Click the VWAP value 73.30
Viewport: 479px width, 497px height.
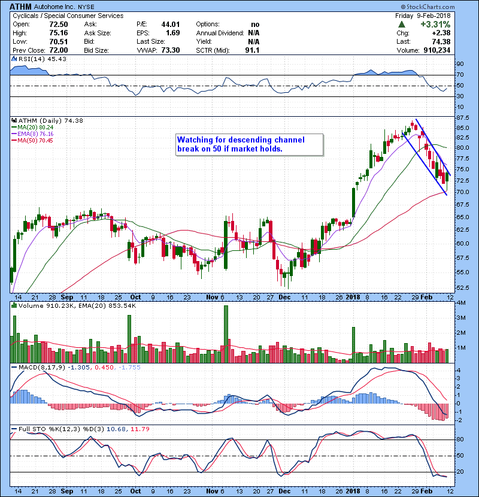[171, 50]
